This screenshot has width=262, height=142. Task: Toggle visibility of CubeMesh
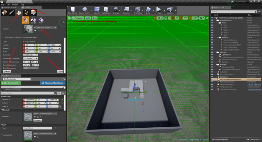[x=212, y=72]
